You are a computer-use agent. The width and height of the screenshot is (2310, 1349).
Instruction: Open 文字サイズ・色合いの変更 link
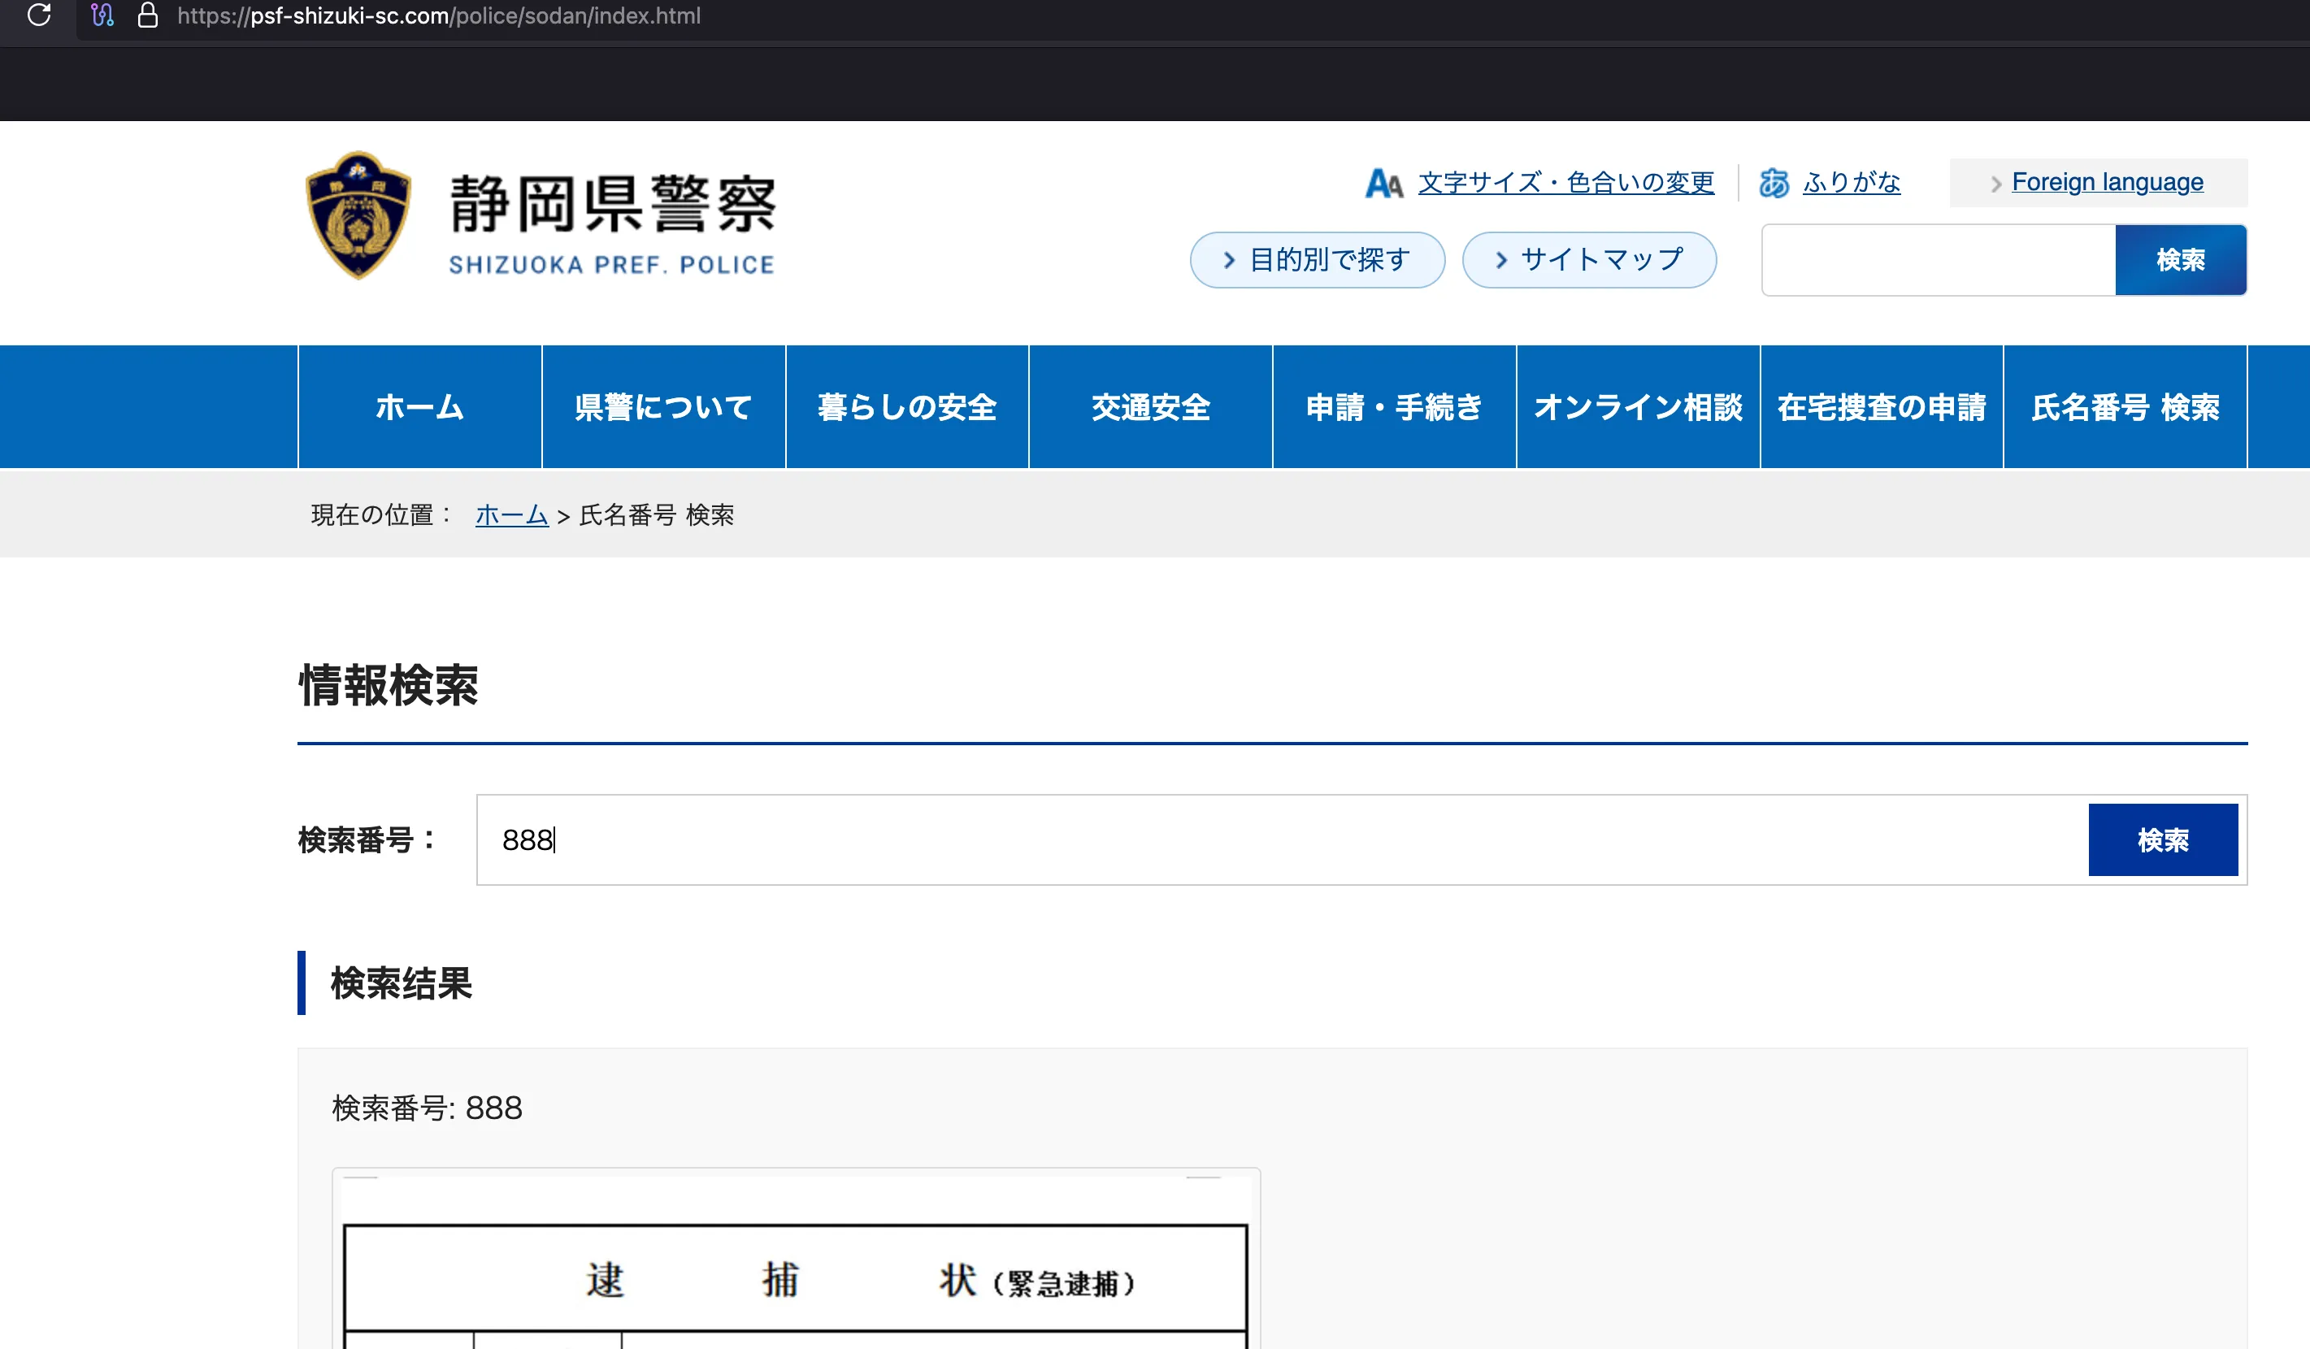click(x=1565, y=182)
